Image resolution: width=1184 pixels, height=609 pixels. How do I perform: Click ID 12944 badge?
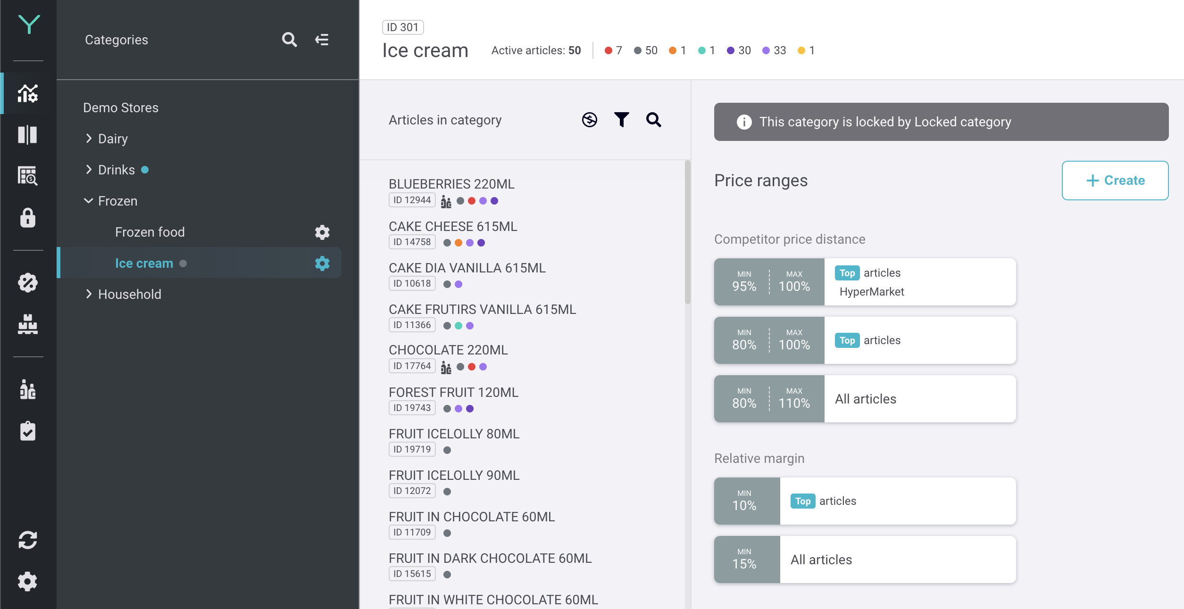click(x=412, y=200)
